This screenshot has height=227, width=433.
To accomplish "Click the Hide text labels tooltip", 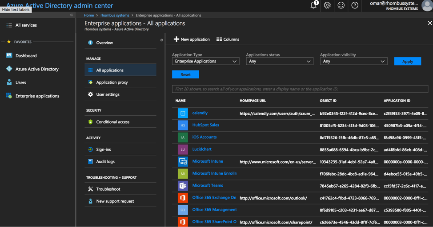I will click(16, 10).
